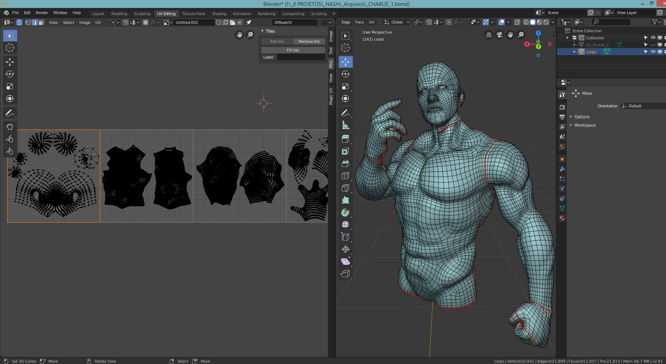The height and width of the screenshot is (364, 666).
Task: Open the Render menu
Action: [x=42, y=13]
